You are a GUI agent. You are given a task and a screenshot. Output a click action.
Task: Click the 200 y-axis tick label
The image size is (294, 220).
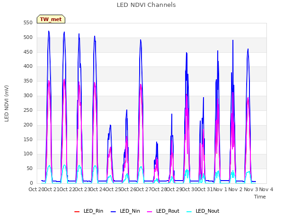(28, 125)
